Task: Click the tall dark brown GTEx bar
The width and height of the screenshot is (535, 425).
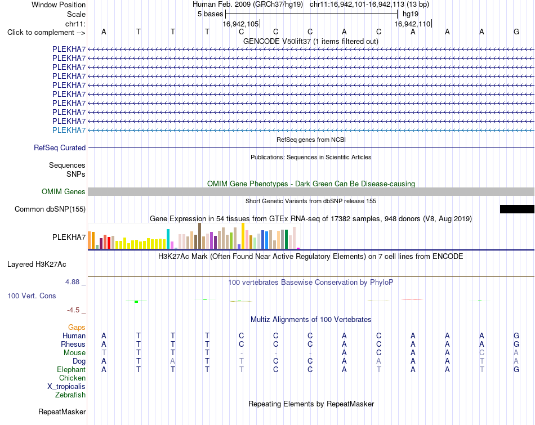Action: point(199,236)
